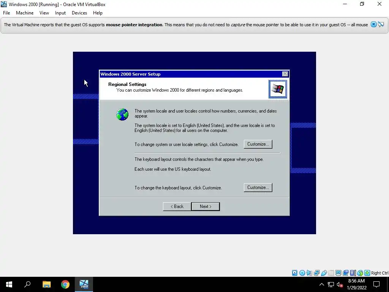Click the Windows 2000 VM taskbar icon

point(84,284)
